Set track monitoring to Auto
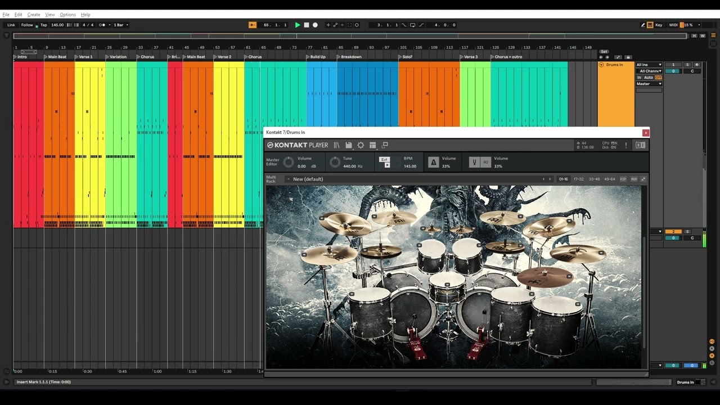The height and width of the screenshot is (405, 720). (649, 78)
